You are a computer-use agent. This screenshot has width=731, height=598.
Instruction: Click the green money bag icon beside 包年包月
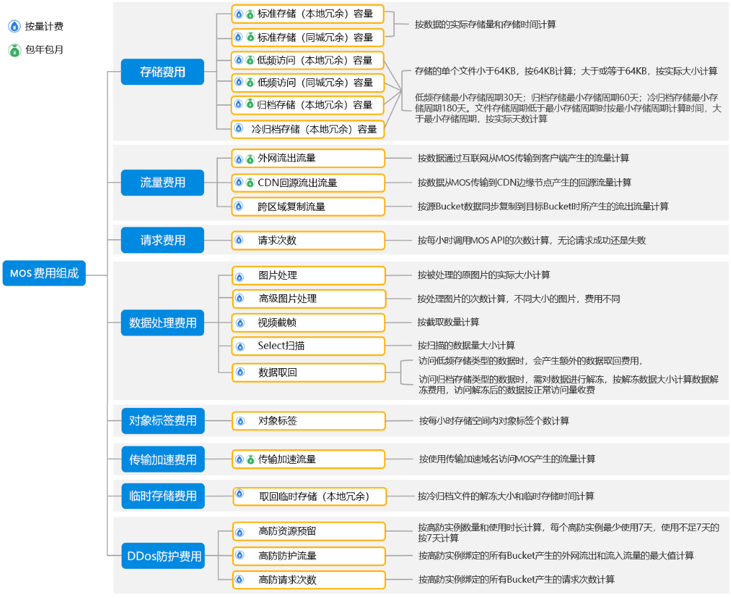tap(15, 50)
